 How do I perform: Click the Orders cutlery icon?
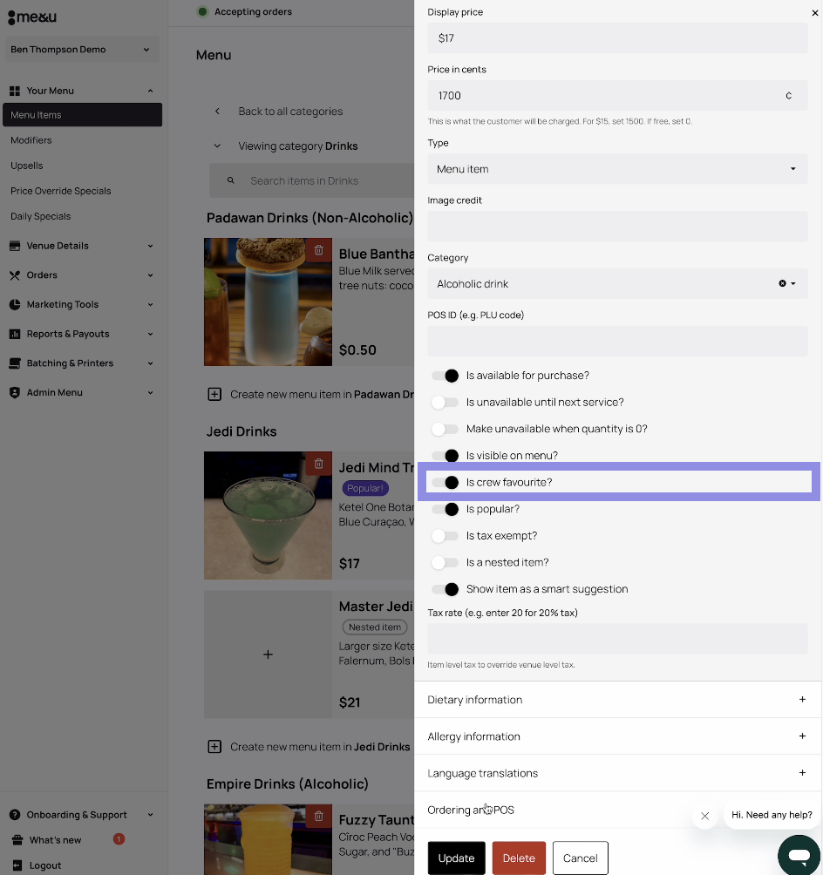coord(15,275)
